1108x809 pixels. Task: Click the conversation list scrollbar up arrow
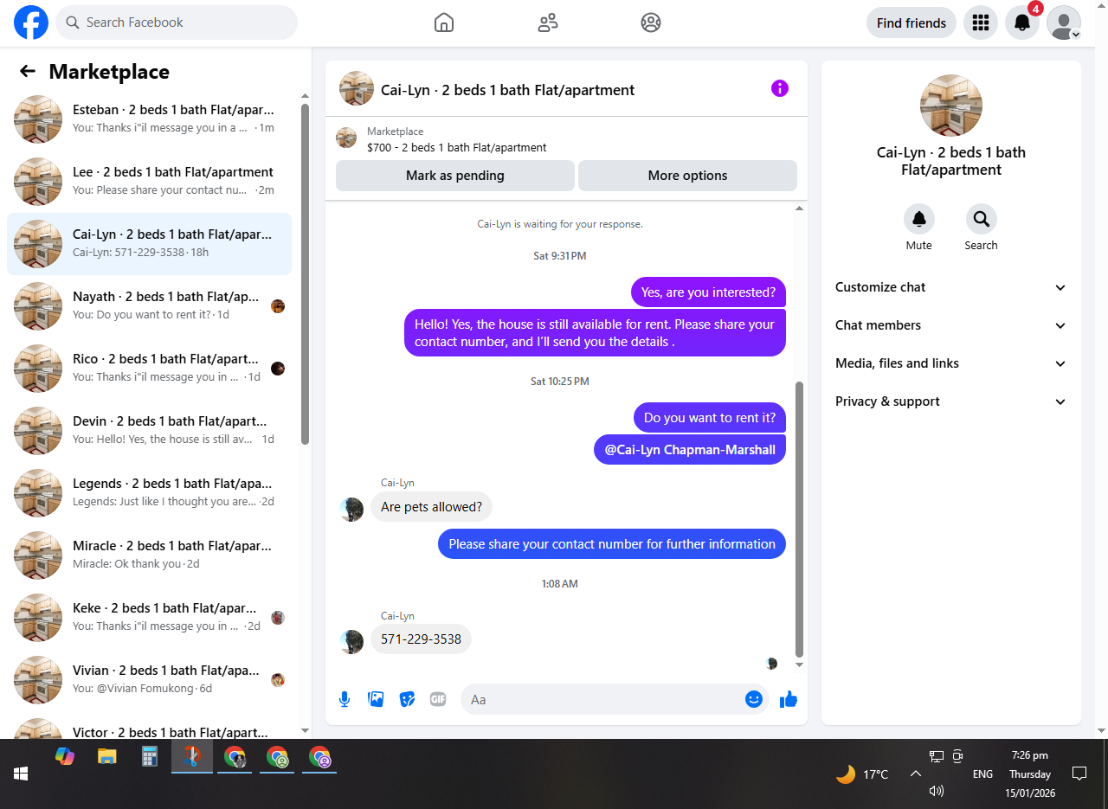point(305,95)
